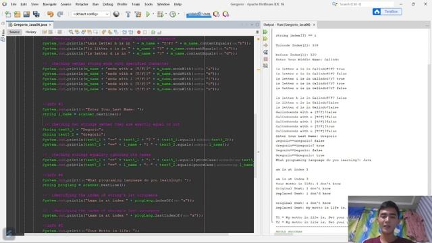The width and height of the screenshot is (432, 243).
Task: Open a project using the toolbar icon
Action: pyautogui.click(x=26, y=14)
